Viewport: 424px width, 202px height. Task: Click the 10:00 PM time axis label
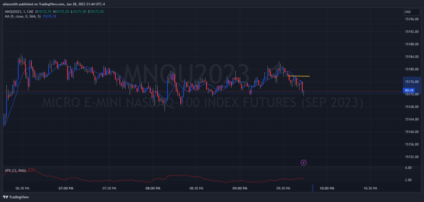[327, 188]
